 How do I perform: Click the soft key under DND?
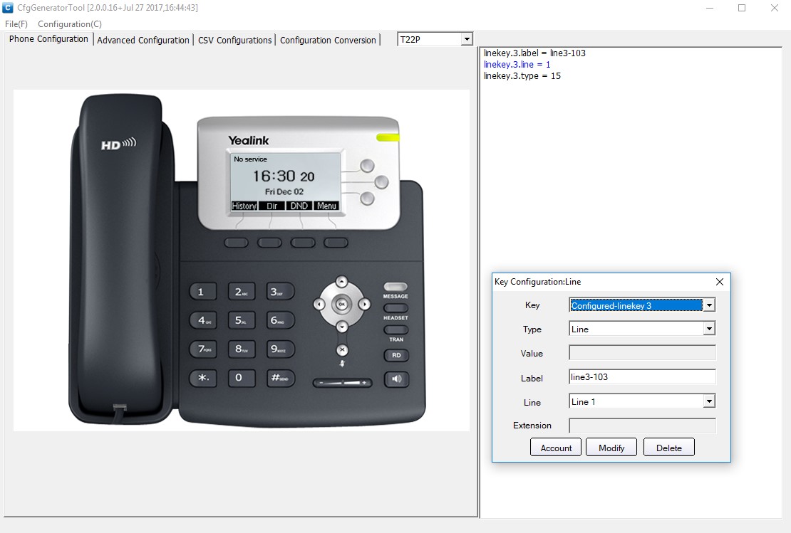tap(303, 243)
